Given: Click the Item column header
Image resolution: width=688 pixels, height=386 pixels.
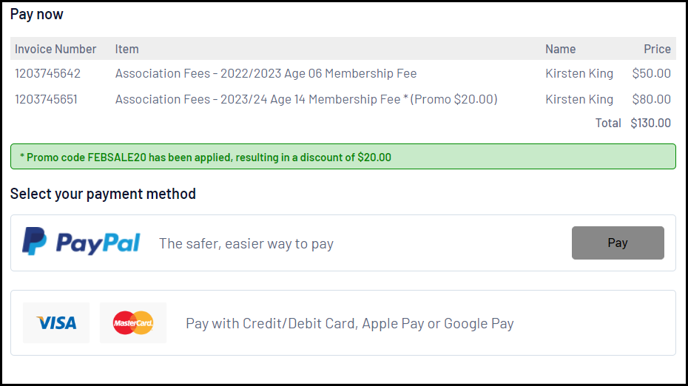Looking at the screenshot, I should pos(127,49).
